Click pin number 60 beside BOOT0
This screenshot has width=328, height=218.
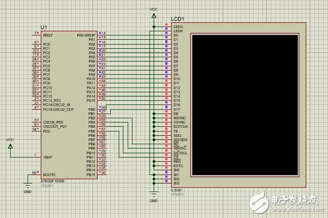[34, 172]
